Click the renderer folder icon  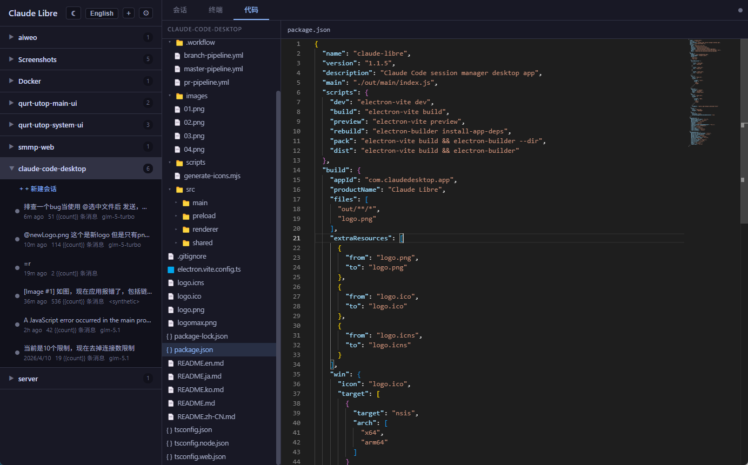pos(186,230)
